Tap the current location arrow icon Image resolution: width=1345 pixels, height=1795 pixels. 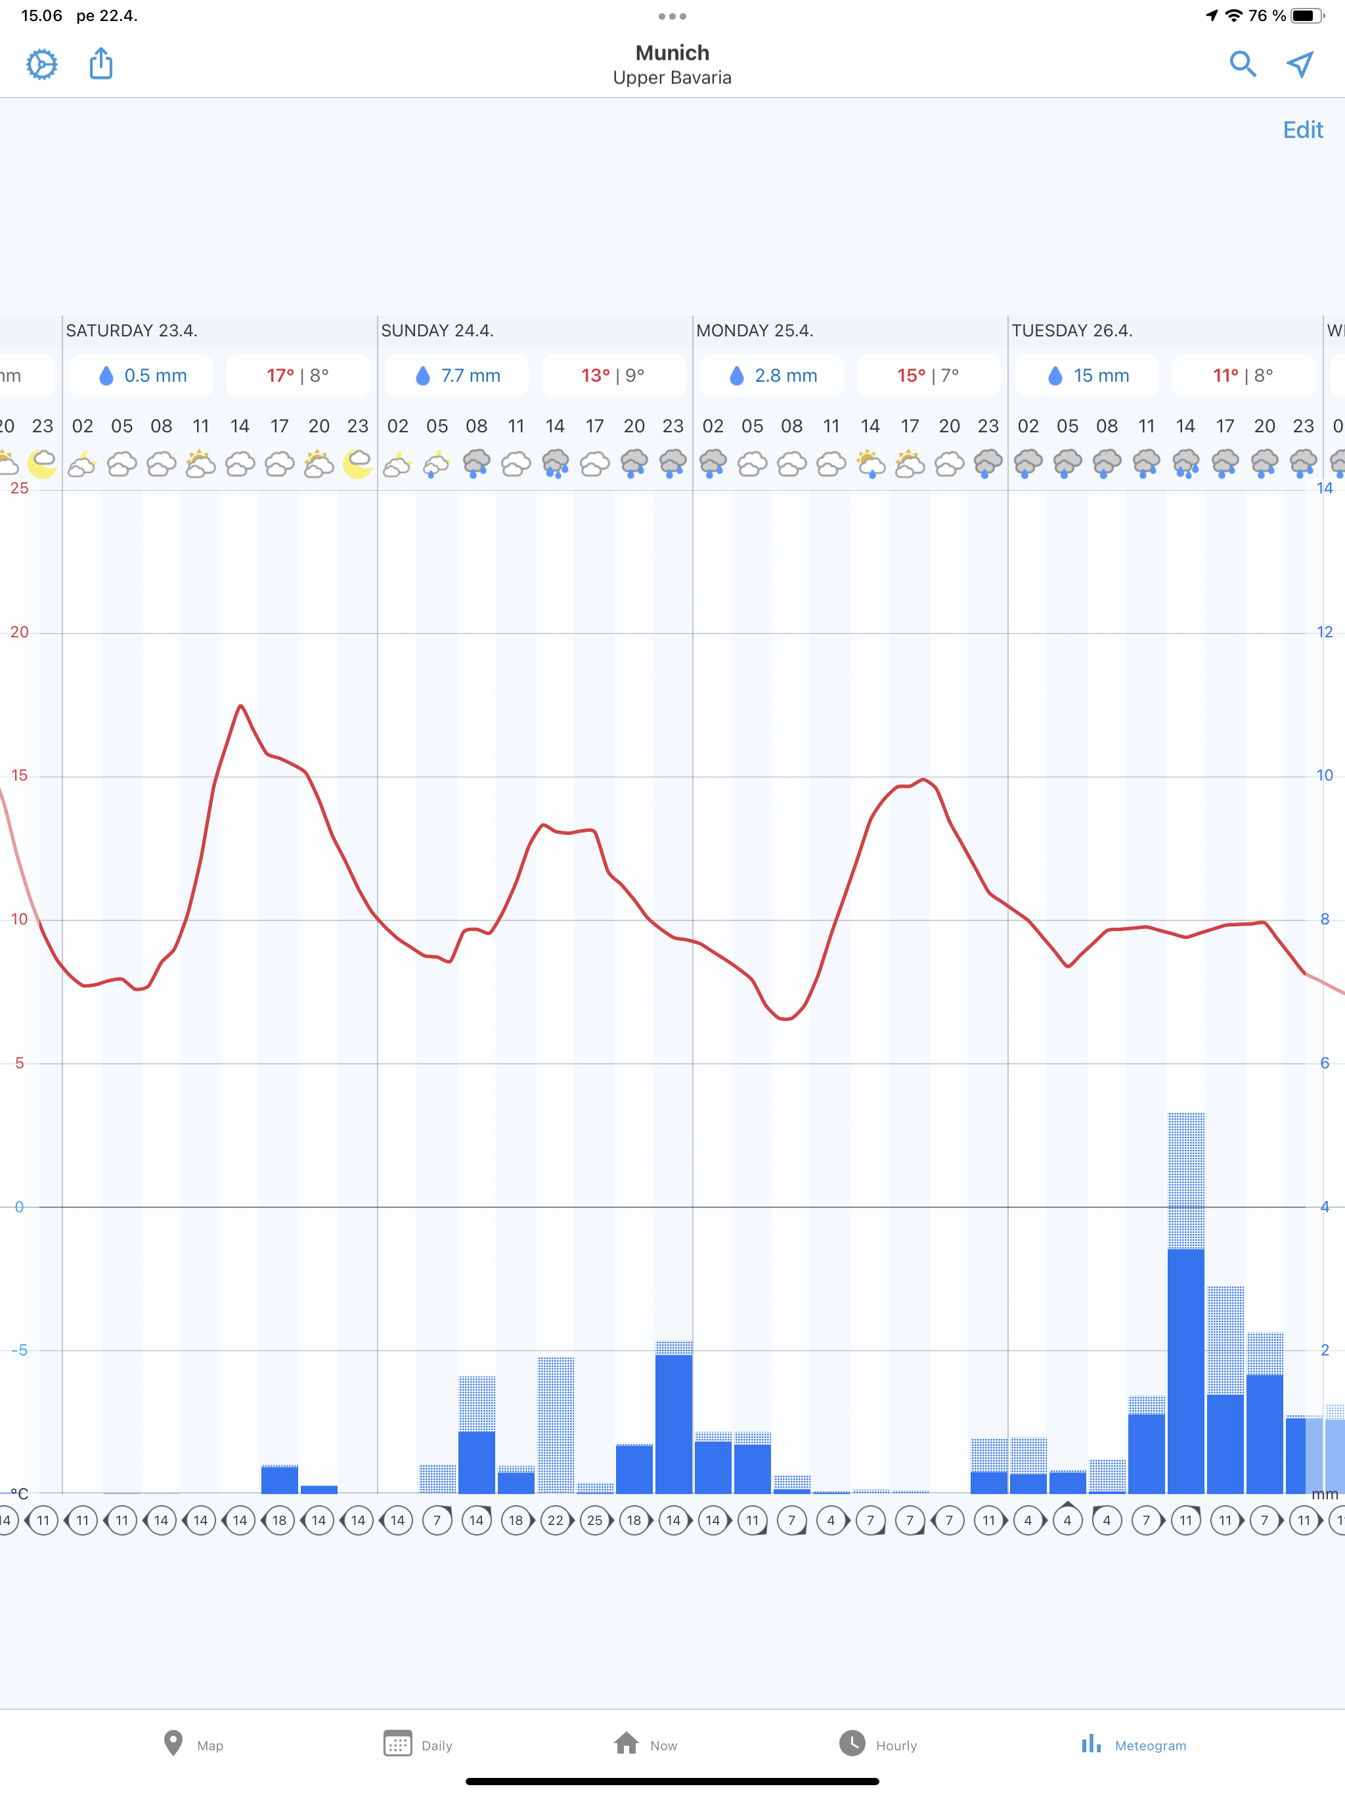click(x=1300, y=64)
